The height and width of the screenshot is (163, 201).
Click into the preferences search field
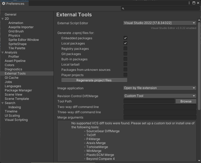[160, 8]
